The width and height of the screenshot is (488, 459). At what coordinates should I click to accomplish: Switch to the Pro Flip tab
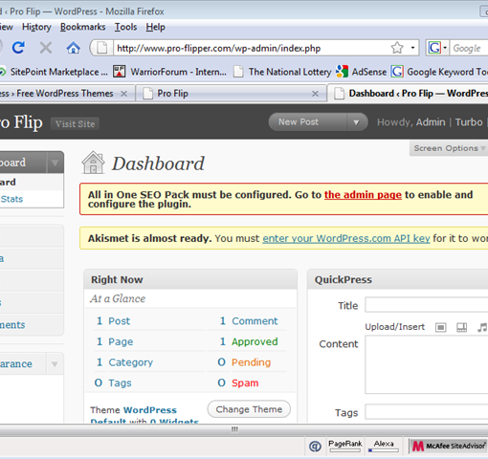click(x=232, y=94)
